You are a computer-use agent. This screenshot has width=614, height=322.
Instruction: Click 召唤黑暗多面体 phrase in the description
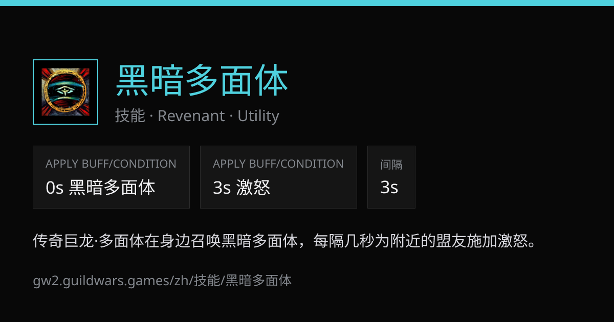tap(245, 240)
